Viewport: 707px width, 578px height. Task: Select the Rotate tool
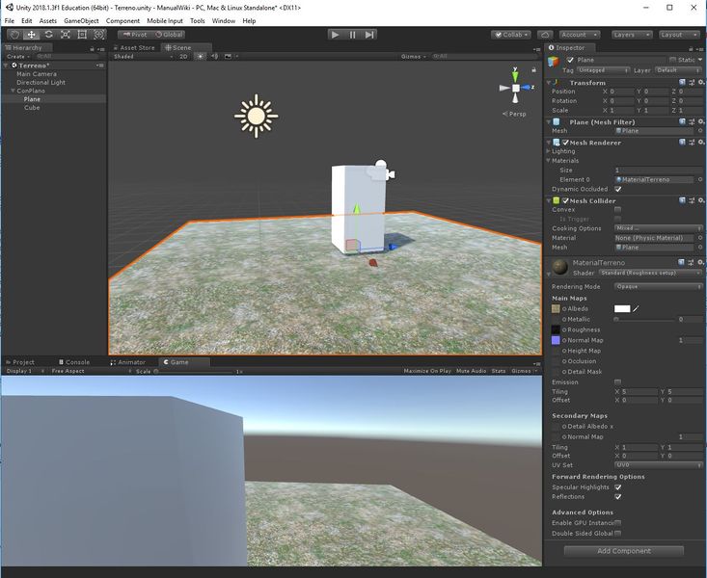click(x=48, y=35)
